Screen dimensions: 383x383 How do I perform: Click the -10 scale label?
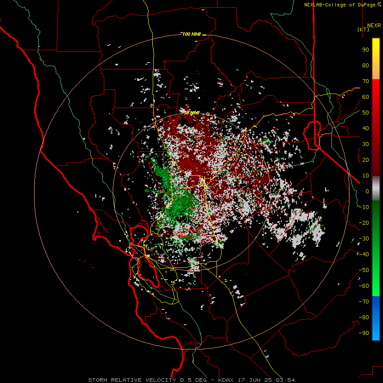click(x=364, y=207)
